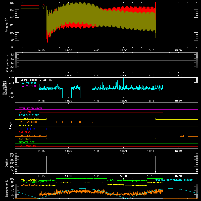The height and width of the screenshot is (201, 201).
Task: Click the Collimator 8 legend entry
Action: [x=28, y=83]
